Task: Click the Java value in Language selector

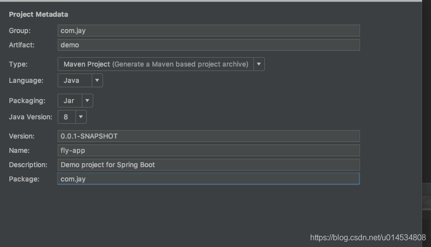Action: pyautogui.click(x=72, y=80)
